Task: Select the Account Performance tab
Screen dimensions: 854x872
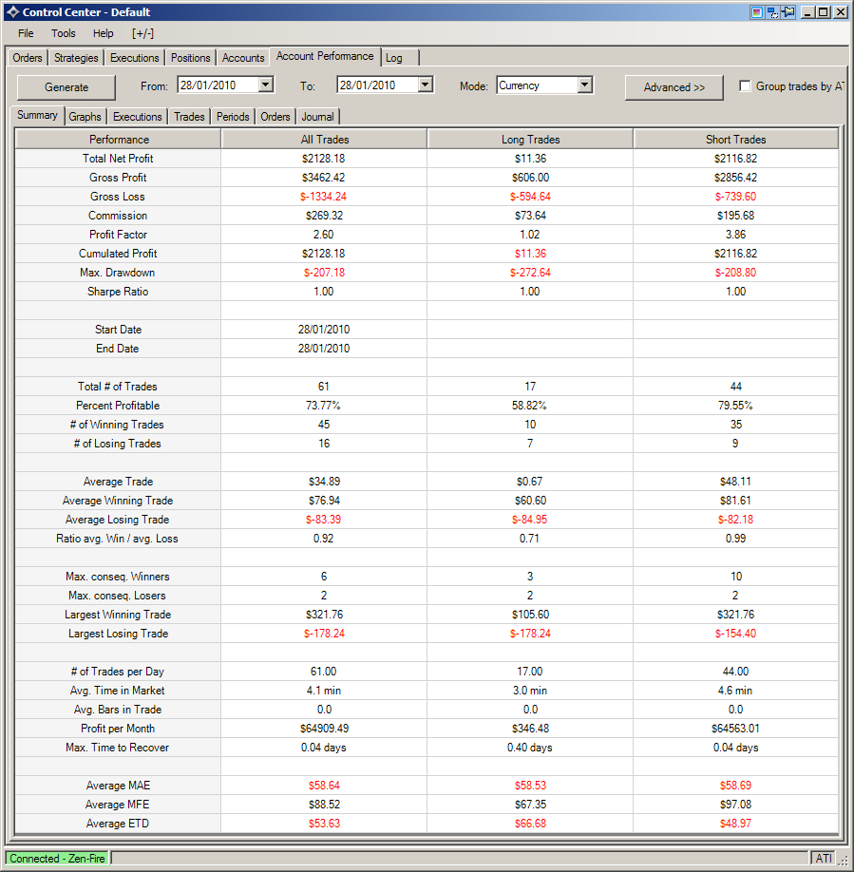Action: (325, 56)
